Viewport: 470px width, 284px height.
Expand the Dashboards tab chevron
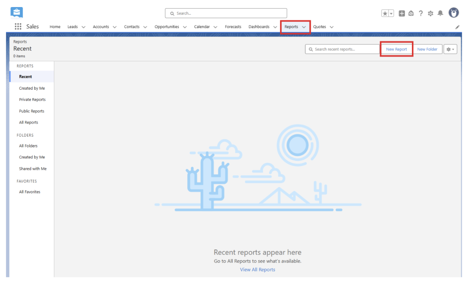click(275, 27)
